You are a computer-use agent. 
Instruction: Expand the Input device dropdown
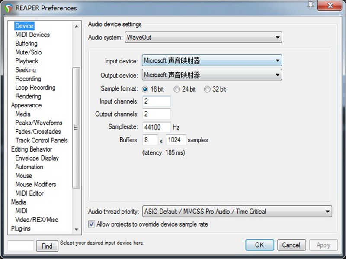click(x=212, y=61)
